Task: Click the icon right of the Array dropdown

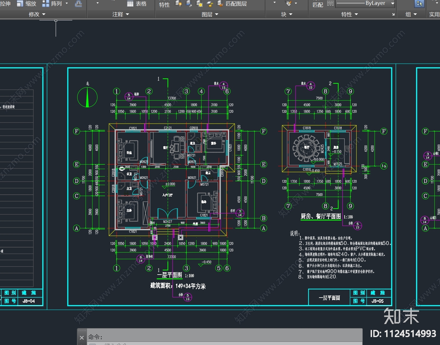Action: pos(78,3)
